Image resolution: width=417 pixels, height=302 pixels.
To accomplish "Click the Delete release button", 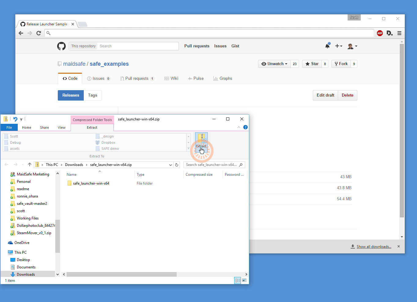I will [x=348, y=95].
